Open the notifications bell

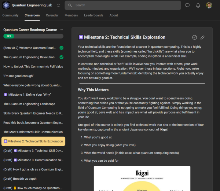(x=198, y=5)
